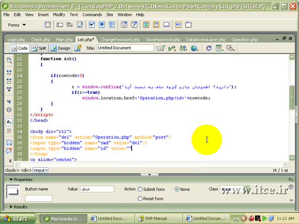Select the body tag in tag selector

pyautogui.click(x=12, y=170)
